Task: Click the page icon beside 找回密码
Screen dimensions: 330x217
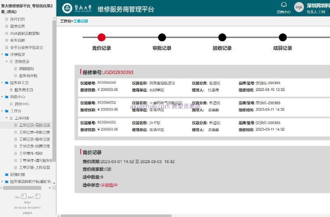Action: coord(15,68)
